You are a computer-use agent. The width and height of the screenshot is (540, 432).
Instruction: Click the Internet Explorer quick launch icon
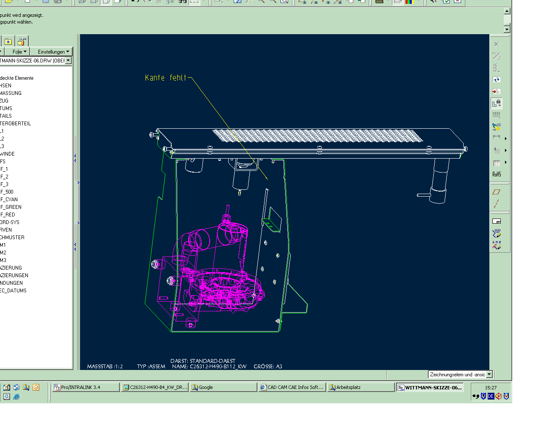point(16,397)
